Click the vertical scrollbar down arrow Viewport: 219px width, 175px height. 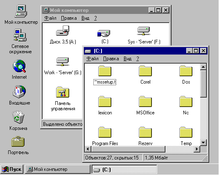203,143
